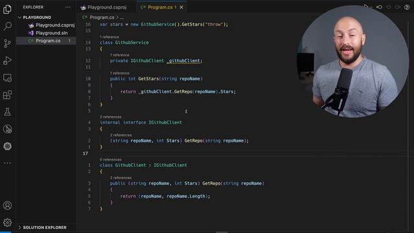Click Program.cs breadcrumb in editor
Screen dimensions: 414x233
pyautogui.click(x=102, y=17)
